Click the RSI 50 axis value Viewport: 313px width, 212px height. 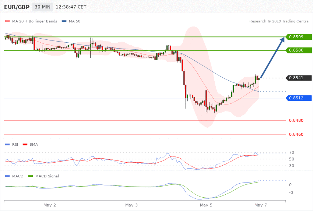click(x=291, y=159)
